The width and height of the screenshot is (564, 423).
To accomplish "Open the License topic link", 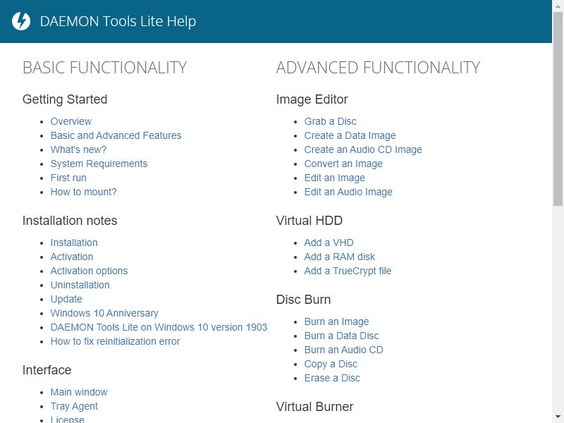I will coord(67,419).
